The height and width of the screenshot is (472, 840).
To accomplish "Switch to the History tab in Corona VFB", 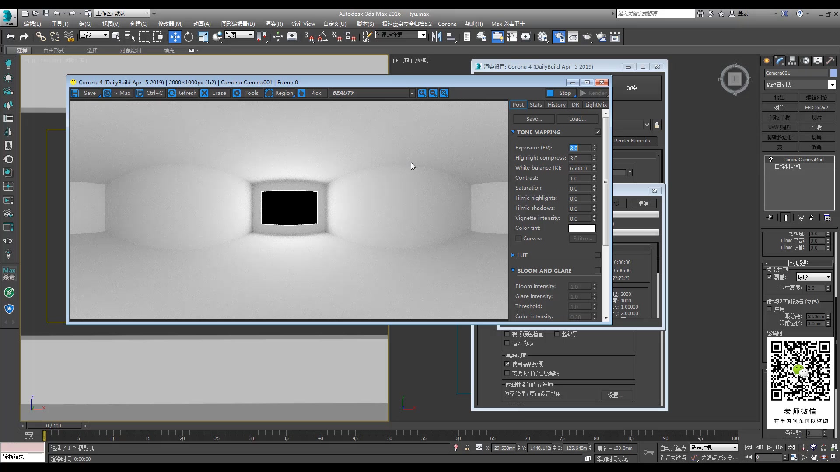I will tap(556, 104).
